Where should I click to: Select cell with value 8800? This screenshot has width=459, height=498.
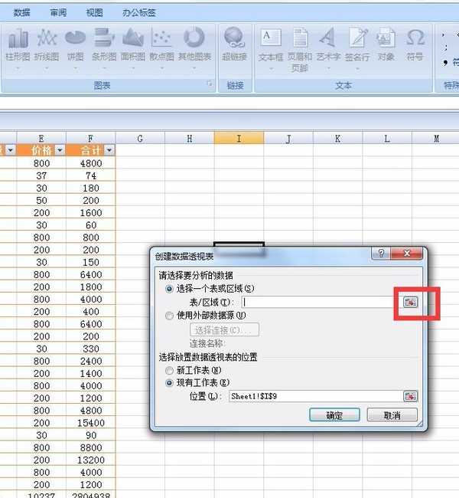pyautogui.click(x=91, y=448)
